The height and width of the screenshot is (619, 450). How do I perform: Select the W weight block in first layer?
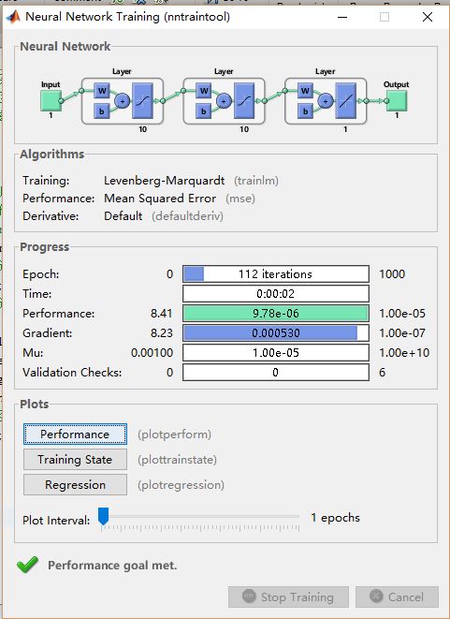coord(102,91)
